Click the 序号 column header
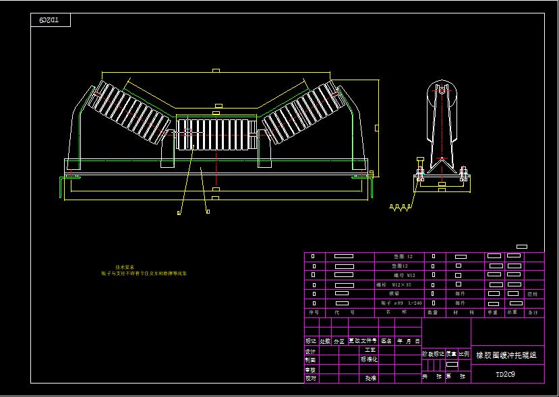Viewport: 559px width, 397px height. pos(314,312)
